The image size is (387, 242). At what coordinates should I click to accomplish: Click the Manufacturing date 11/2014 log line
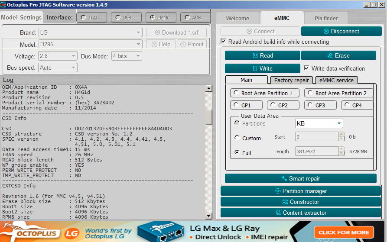(x=49, y=108)
